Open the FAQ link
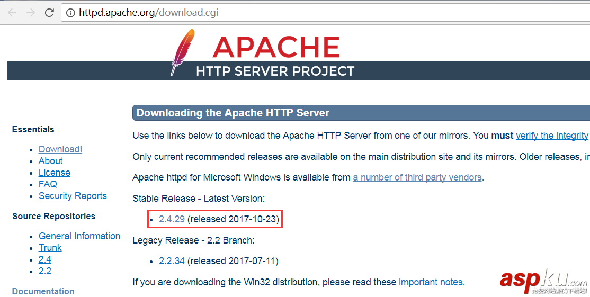 tap(48, 184)
